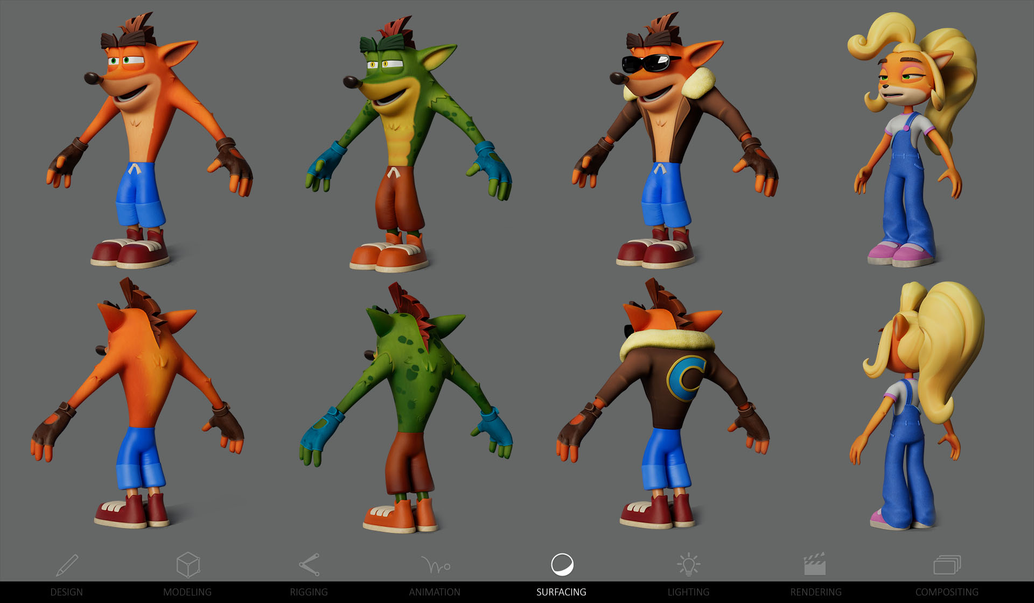Select the green Crash back view render
This screenshot has height=603, width=1034.
(x=406, y=407)
